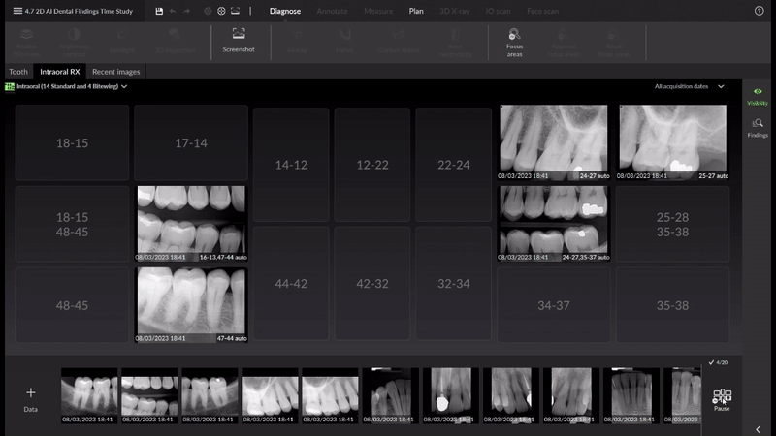The width and height of the screenshot is (776, 436).
Task: Open help with the question mark icon
Action: [760, 11]
